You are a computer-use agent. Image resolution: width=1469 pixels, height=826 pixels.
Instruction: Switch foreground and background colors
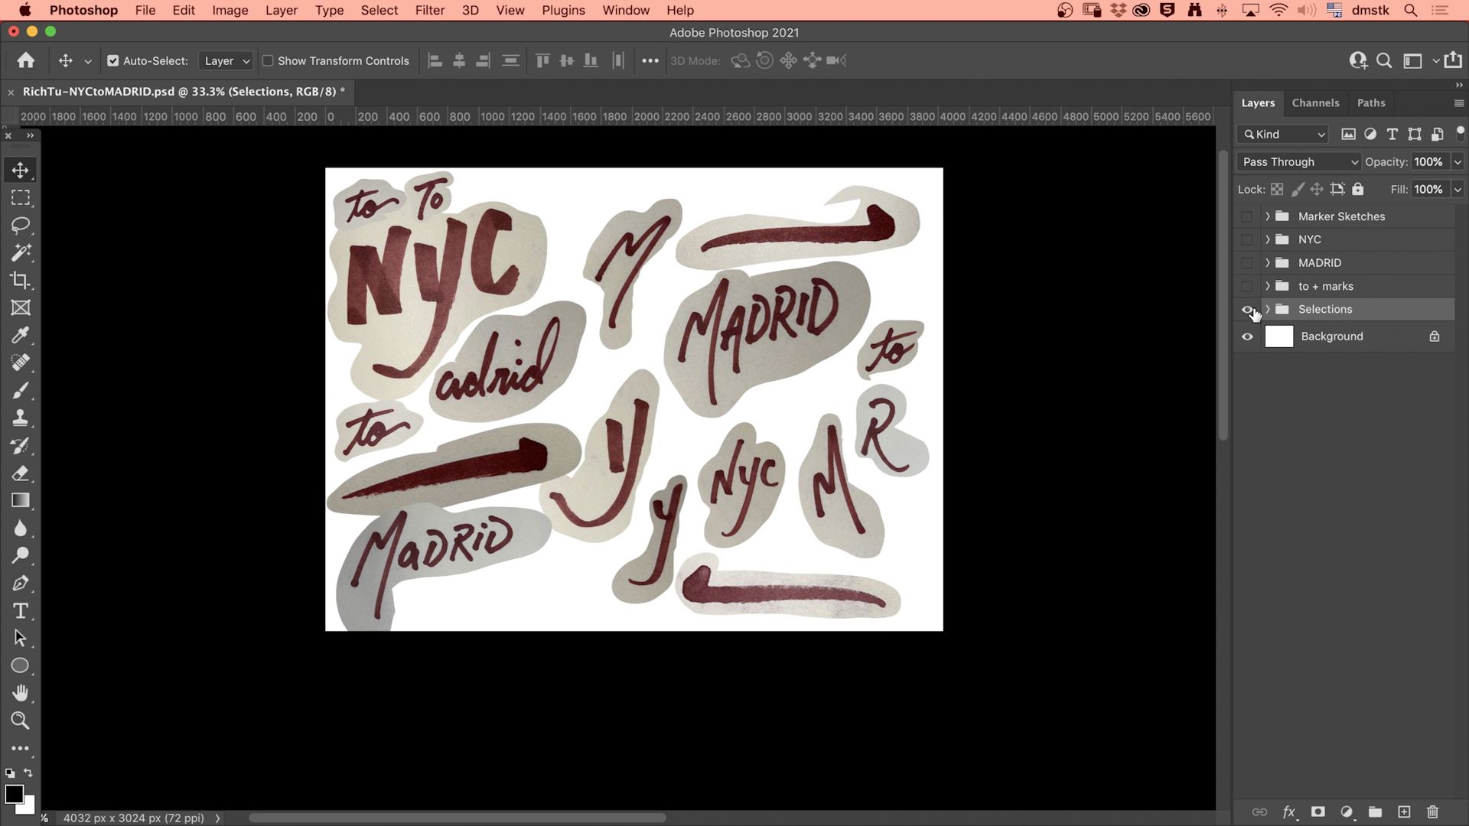click(28, 773)
